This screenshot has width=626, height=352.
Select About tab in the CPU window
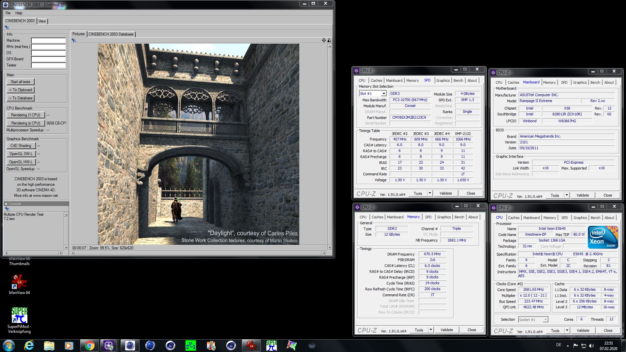[609, 218]
